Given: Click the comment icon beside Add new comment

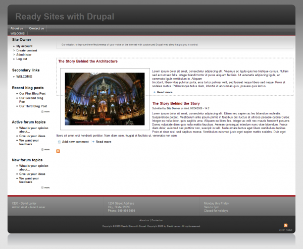Looking at the screenshot, I should pos(59,142).
